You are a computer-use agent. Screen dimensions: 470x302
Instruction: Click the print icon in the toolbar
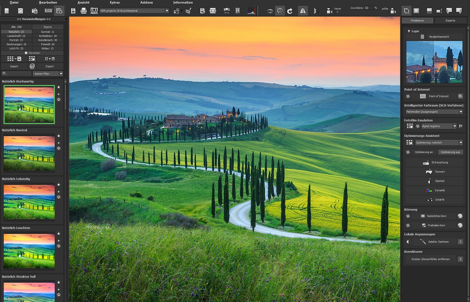83,10
